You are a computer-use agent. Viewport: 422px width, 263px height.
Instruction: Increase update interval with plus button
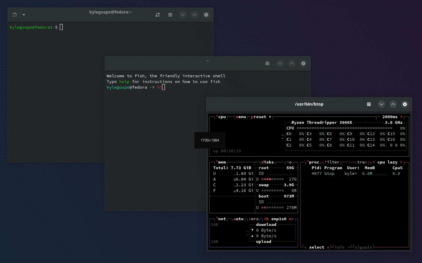(x=401, y=117)
